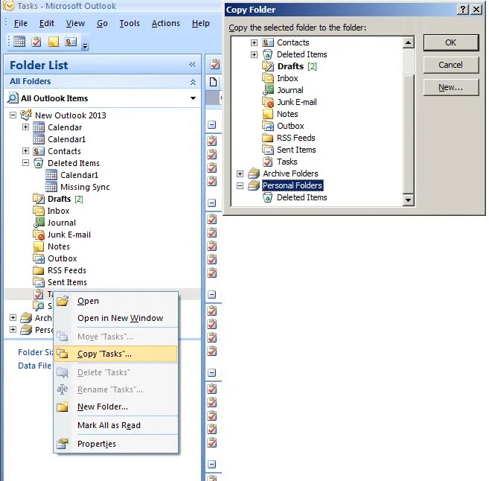The image size is (489, 481).
Task: Expand the Calendar folder in Folder List
Action: click(25, 127)
